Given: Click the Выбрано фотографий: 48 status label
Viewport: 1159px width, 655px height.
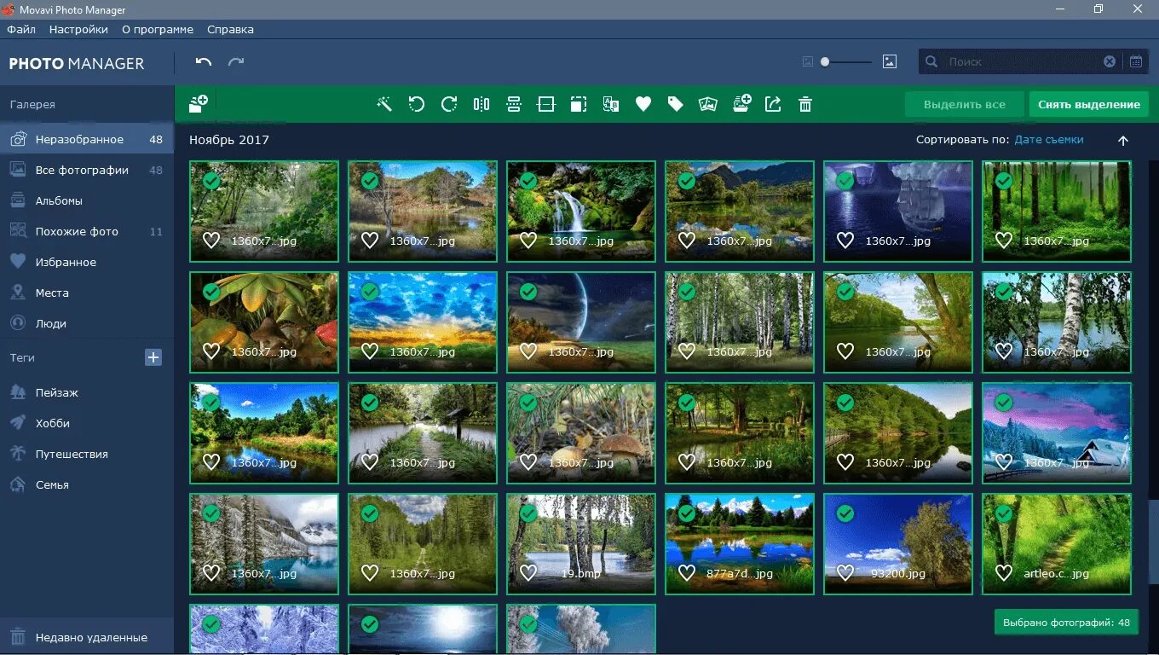Looking at the screenshot, I should click(x=1066, y=623).
